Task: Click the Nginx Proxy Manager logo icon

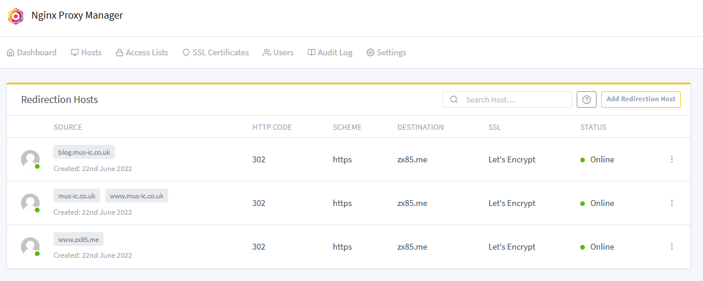Action: coord(16,16)
